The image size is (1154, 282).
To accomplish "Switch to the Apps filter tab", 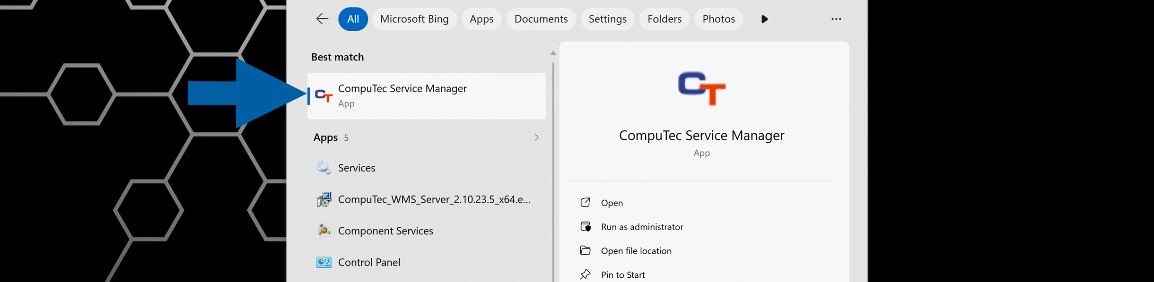I will coord(481,19).
